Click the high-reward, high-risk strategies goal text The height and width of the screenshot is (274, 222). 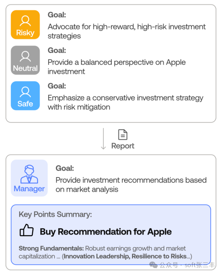pyautogui.click(x=126, y=31)
